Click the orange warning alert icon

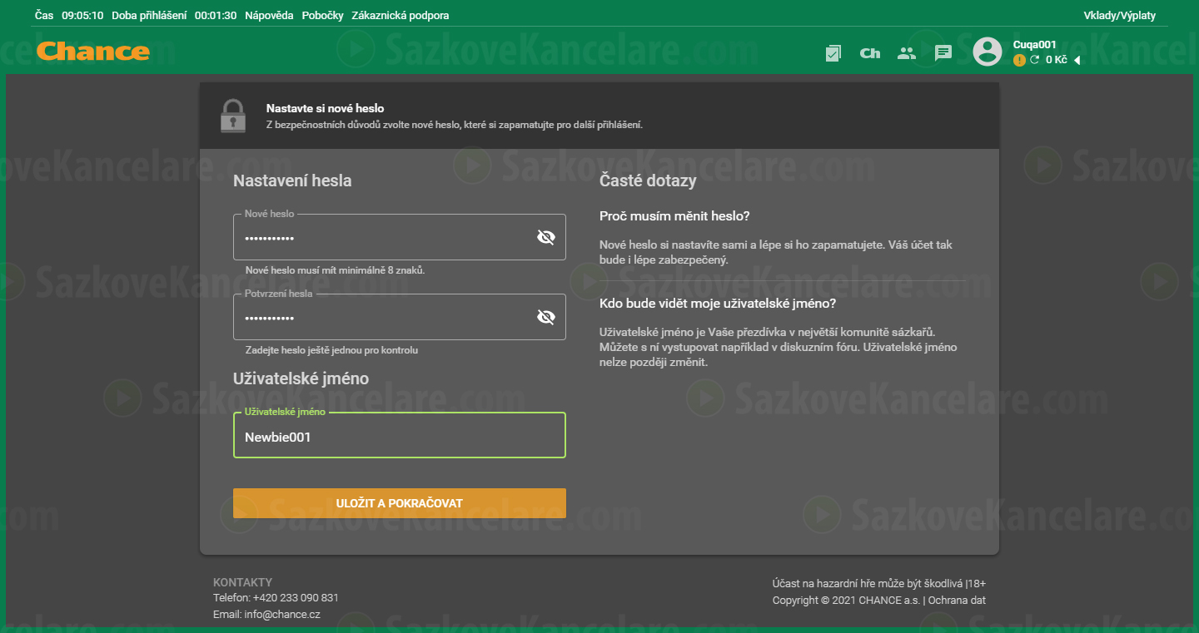pos(1019,60)
